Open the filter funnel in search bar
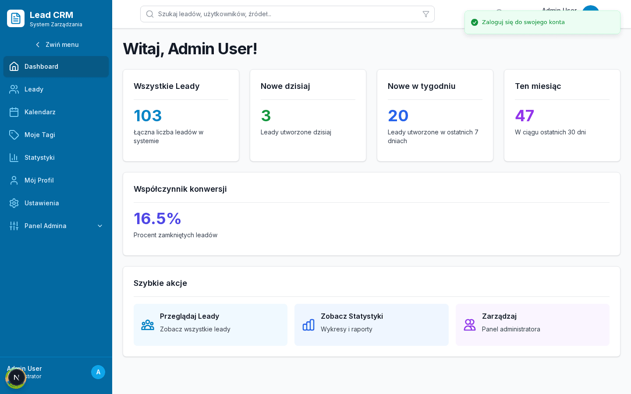This screenshot has width=631, height=394. click(426, 14)
